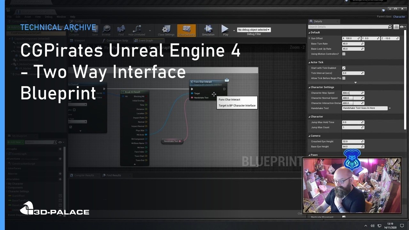Enable the Using Motion Controllers checkbox
Screen dimensions: 409x230
pos(344,54)
